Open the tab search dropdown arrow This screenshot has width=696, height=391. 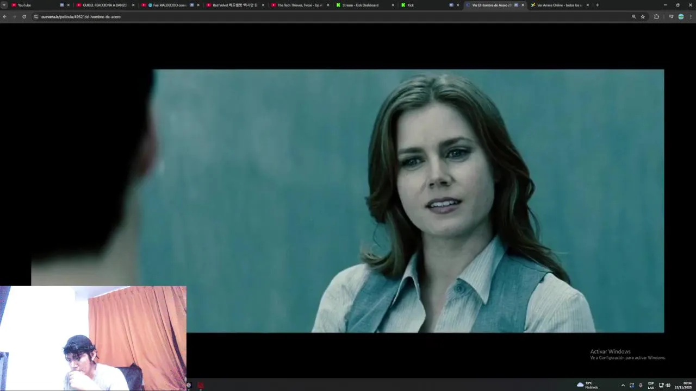(x=4, y=5)
